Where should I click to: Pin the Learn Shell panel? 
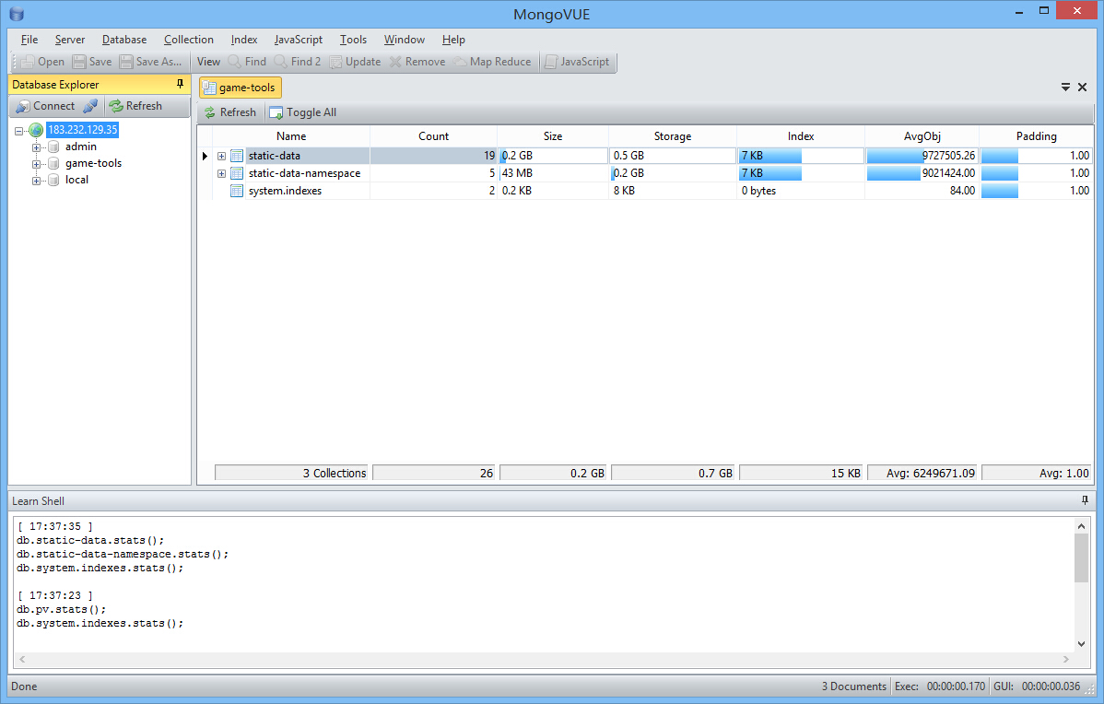click(1085, 500)
